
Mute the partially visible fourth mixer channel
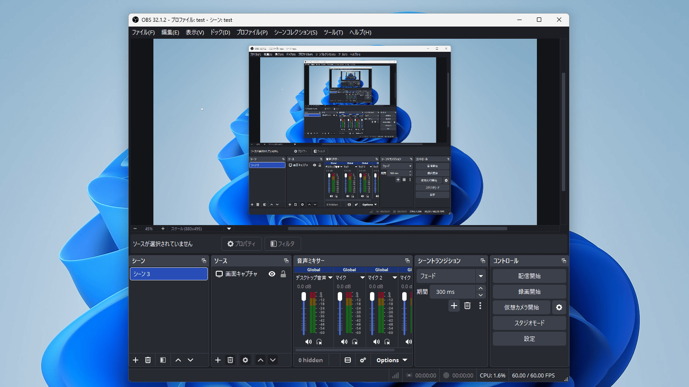(x=408, y=342)
